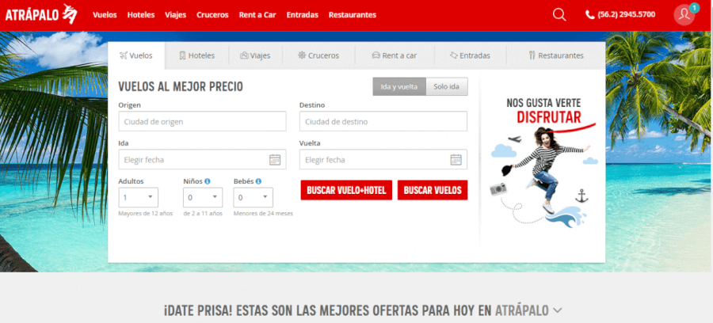The image size is (713, 323).
Task: Open the Ida calendar icon
Action: pyautogui.click(x=275, y=159)
